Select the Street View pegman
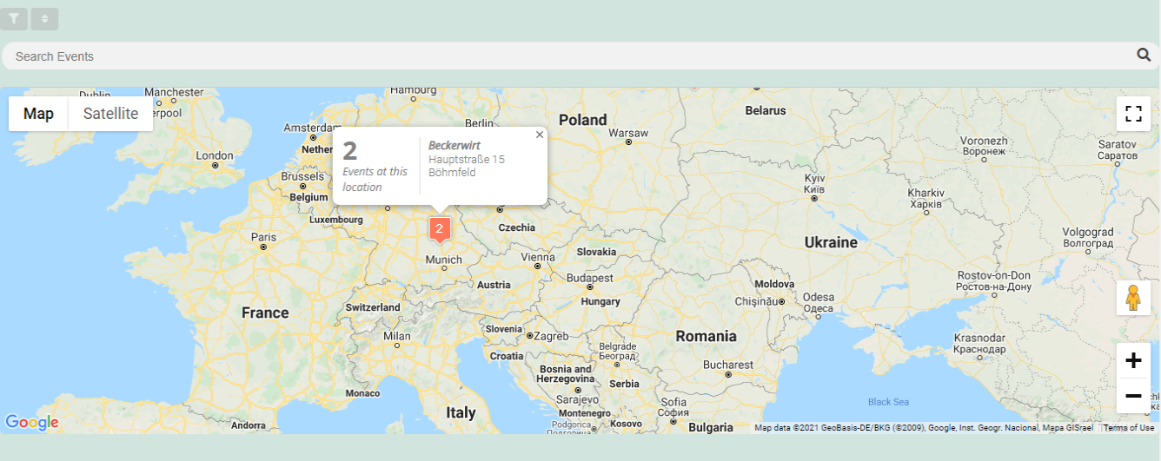 1133,298
